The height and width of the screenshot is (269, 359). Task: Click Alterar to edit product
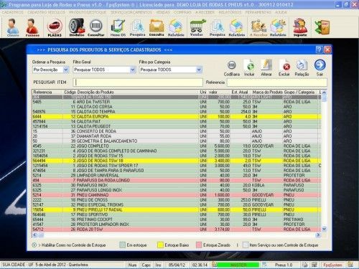(x=266, y=68)
